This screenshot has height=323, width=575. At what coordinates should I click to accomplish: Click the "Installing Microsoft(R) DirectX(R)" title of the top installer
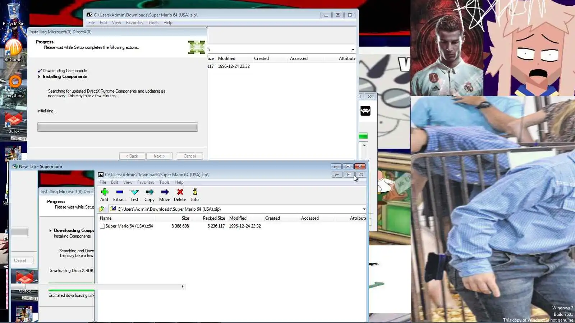(60, 32)
